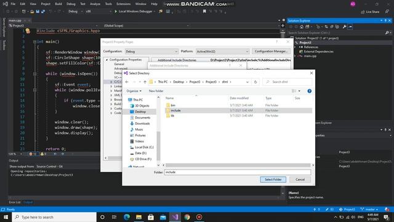Open the Configuration Manager button

tap(271, 51)
